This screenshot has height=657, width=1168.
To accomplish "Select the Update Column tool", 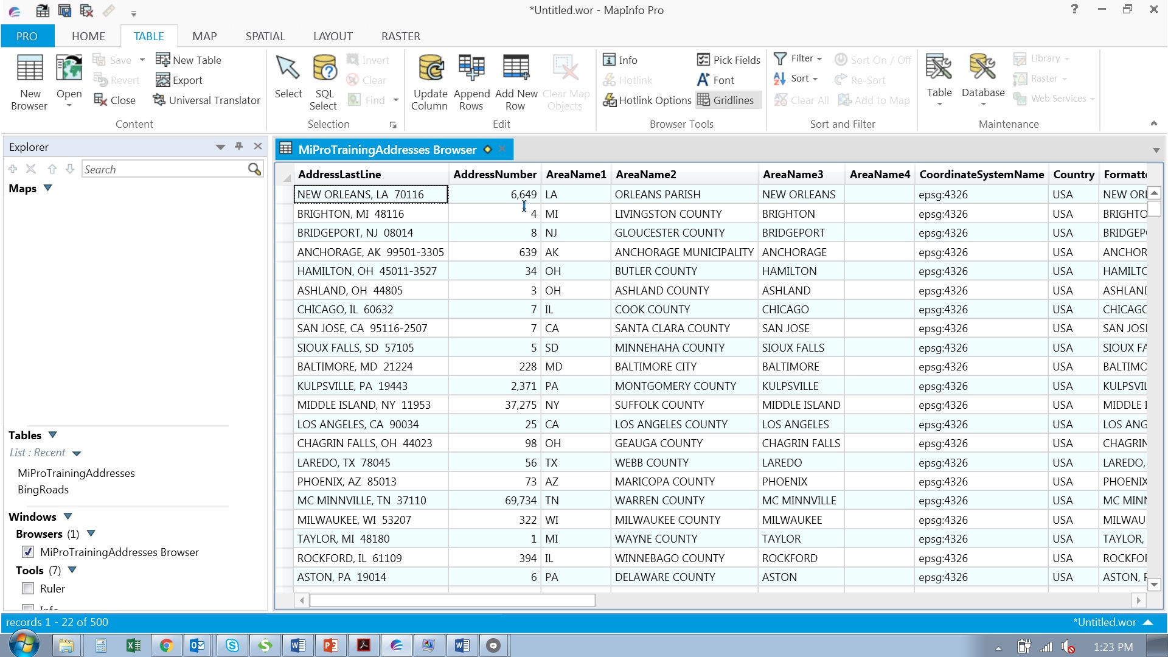I will (x=430, y=79).
